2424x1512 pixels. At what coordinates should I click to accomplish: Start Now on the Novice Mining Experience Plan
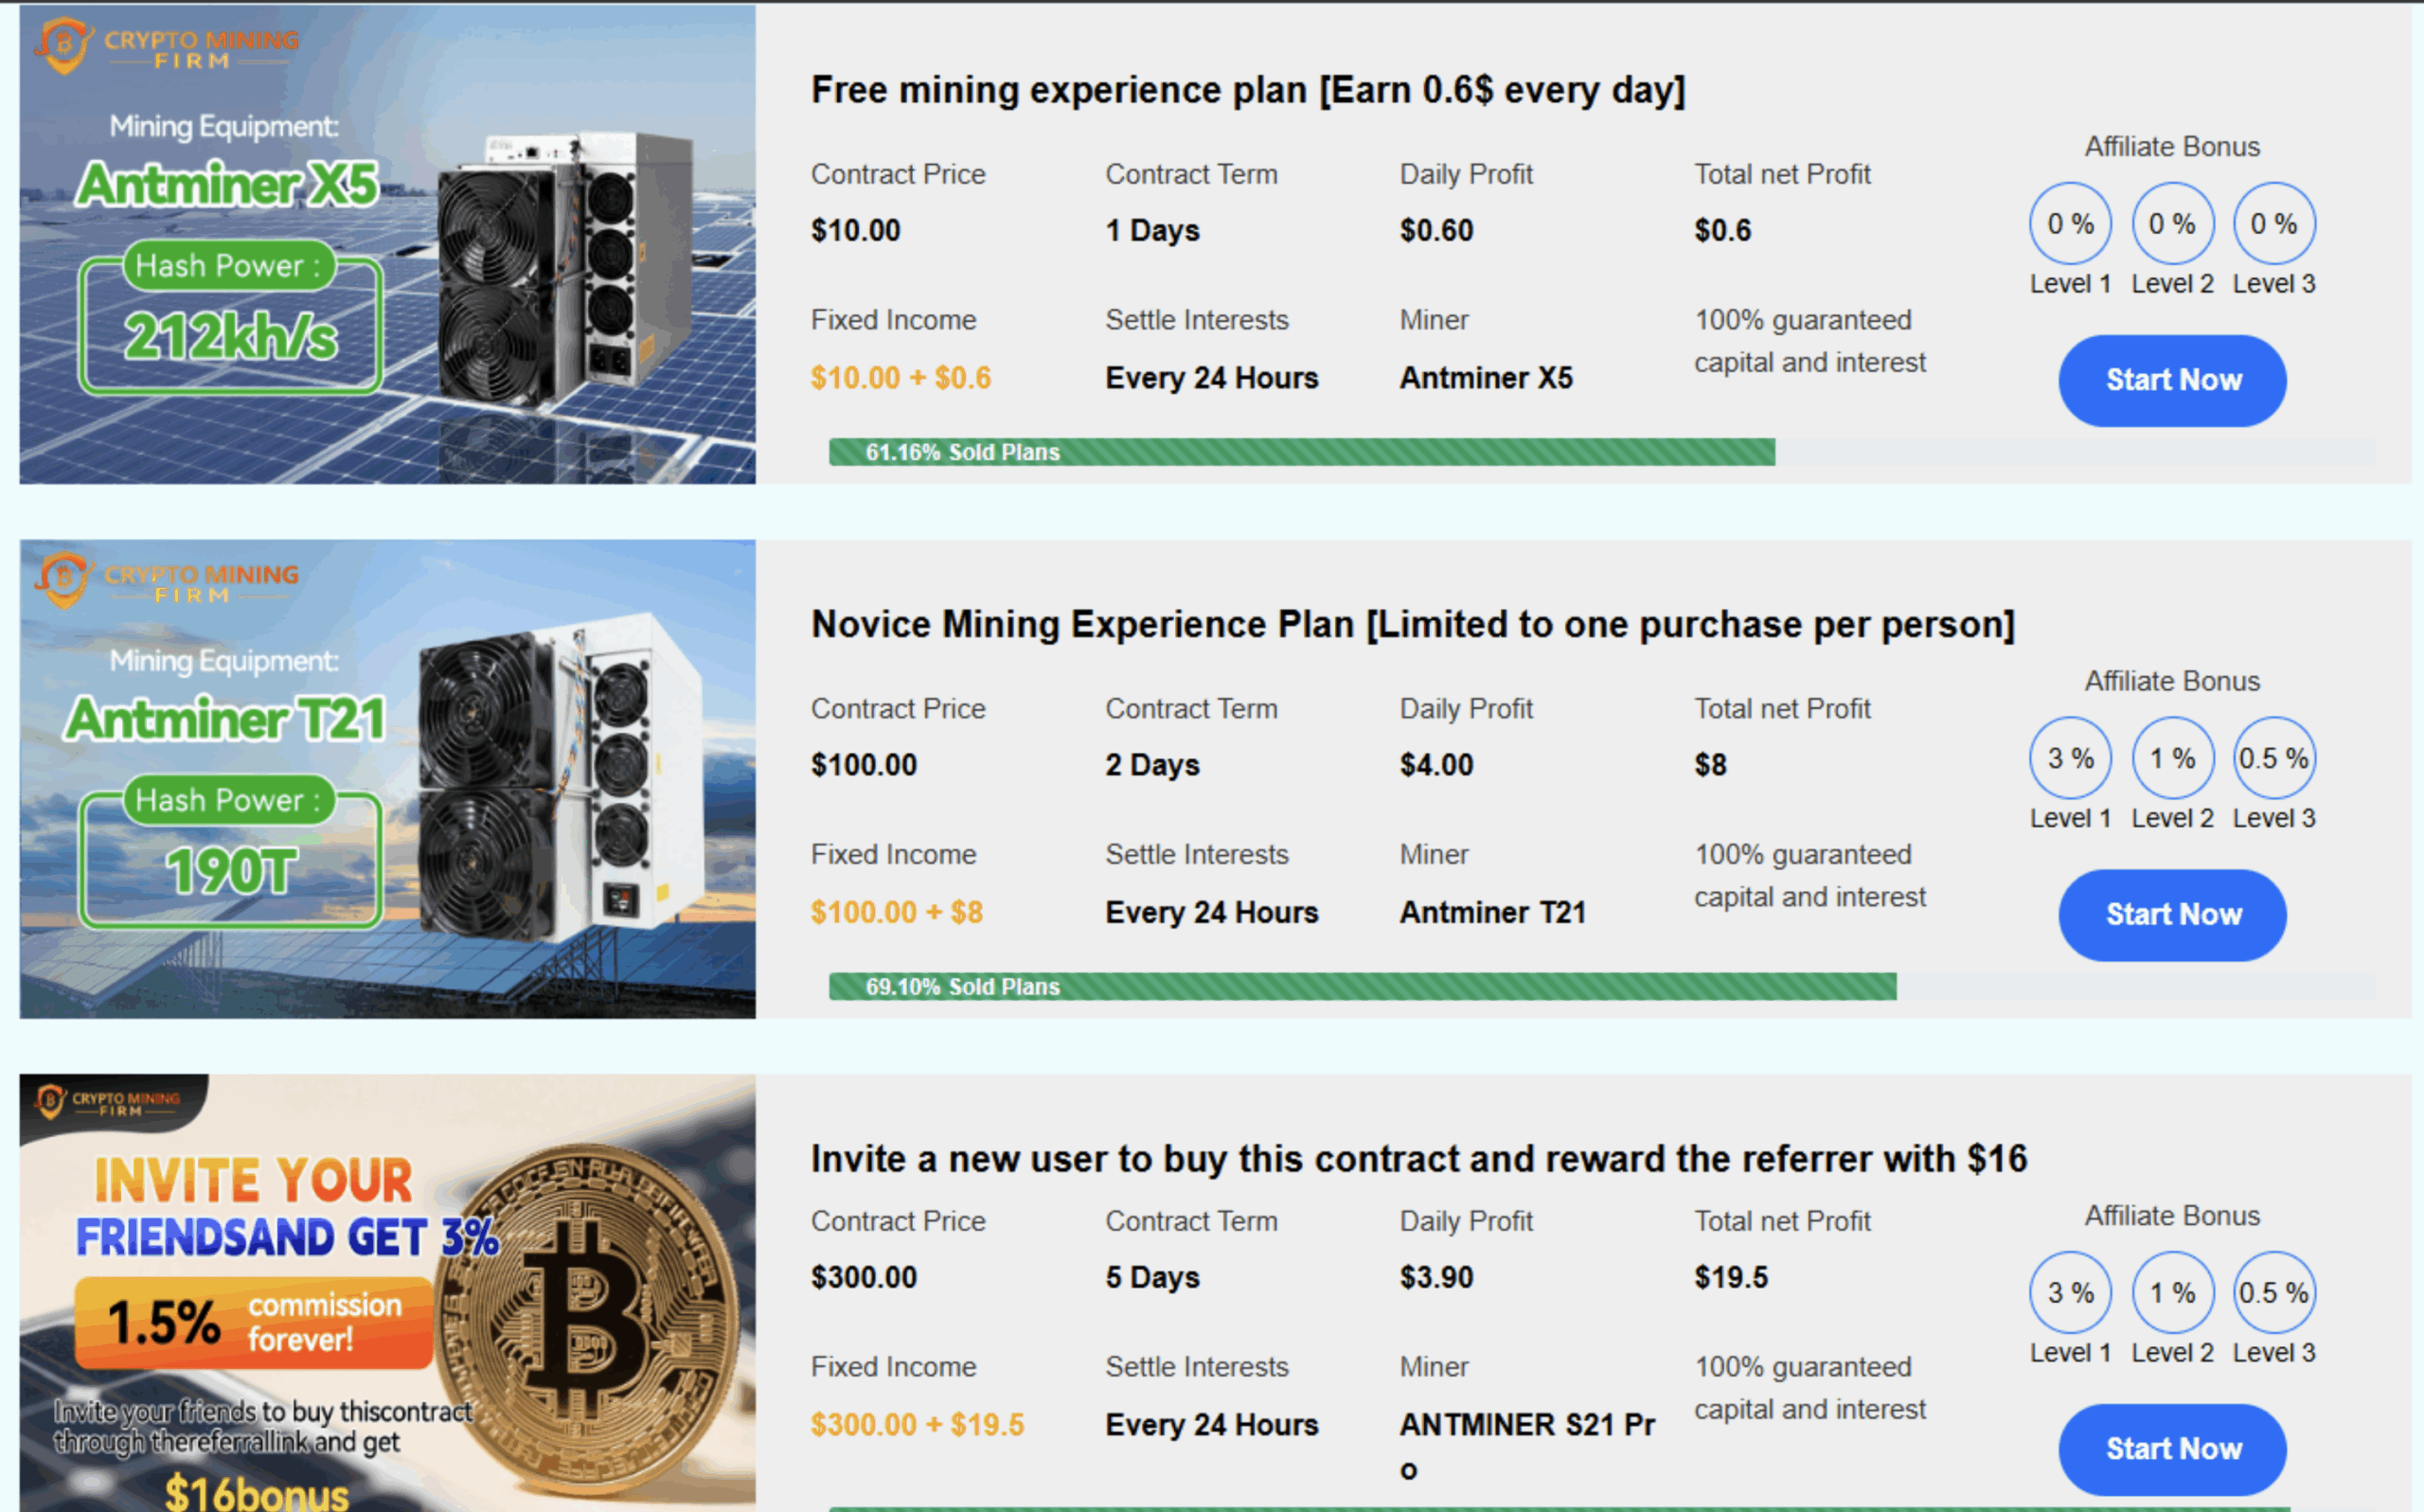(2171, 914)
